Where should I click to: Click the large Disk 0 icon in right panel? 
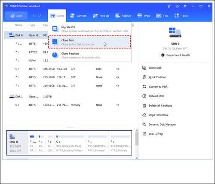(x=175, y=33)
